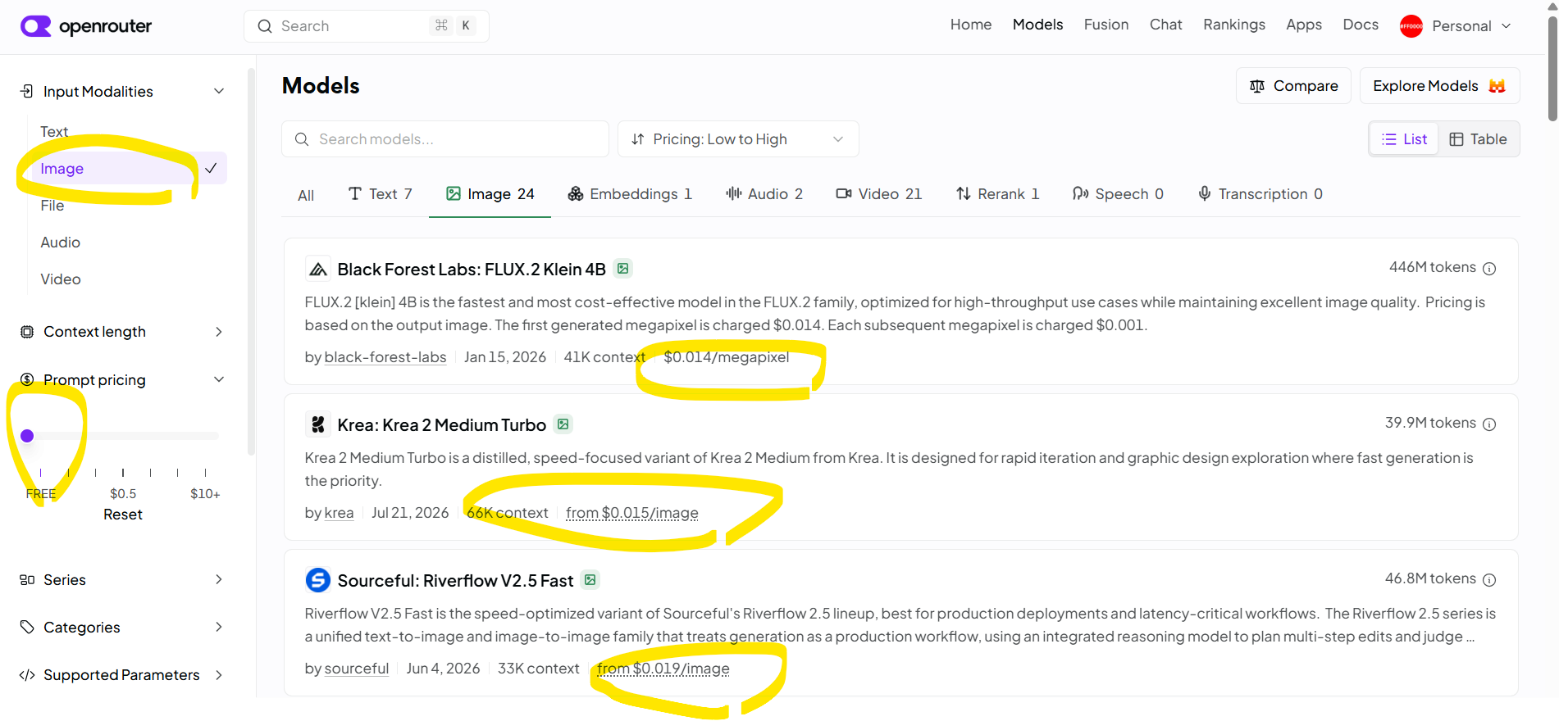Select the Rerank 1 tab
1559x721 pixels.
997,194
